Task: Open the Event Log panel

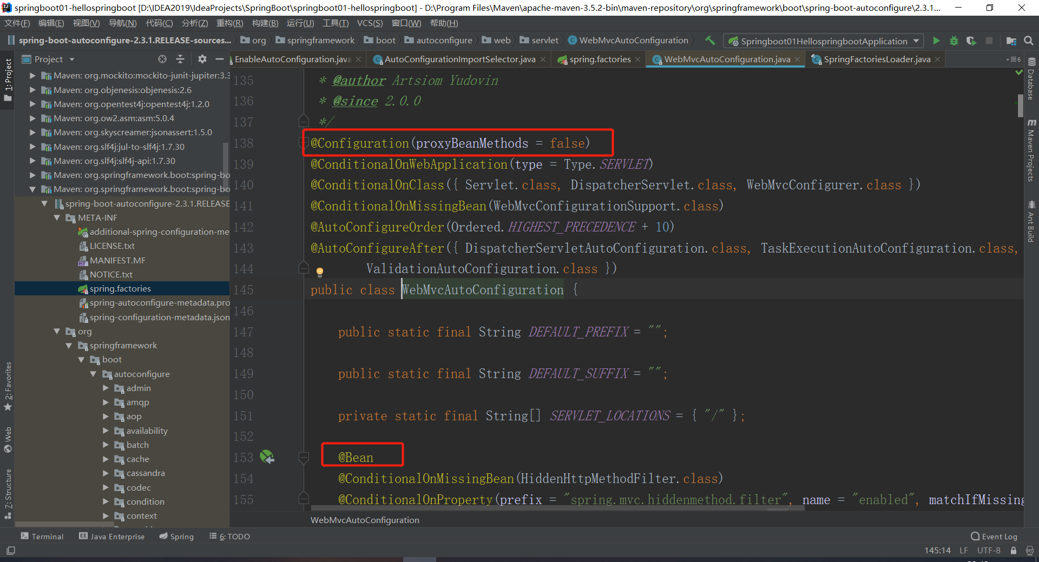Action: [x=994, y=536]
